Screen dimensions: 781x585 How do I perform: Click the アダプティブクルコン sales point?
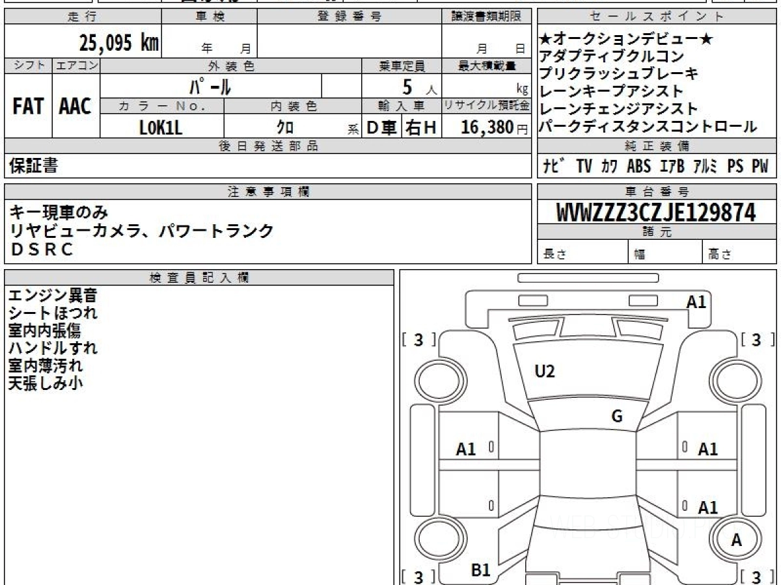point(612,57)
